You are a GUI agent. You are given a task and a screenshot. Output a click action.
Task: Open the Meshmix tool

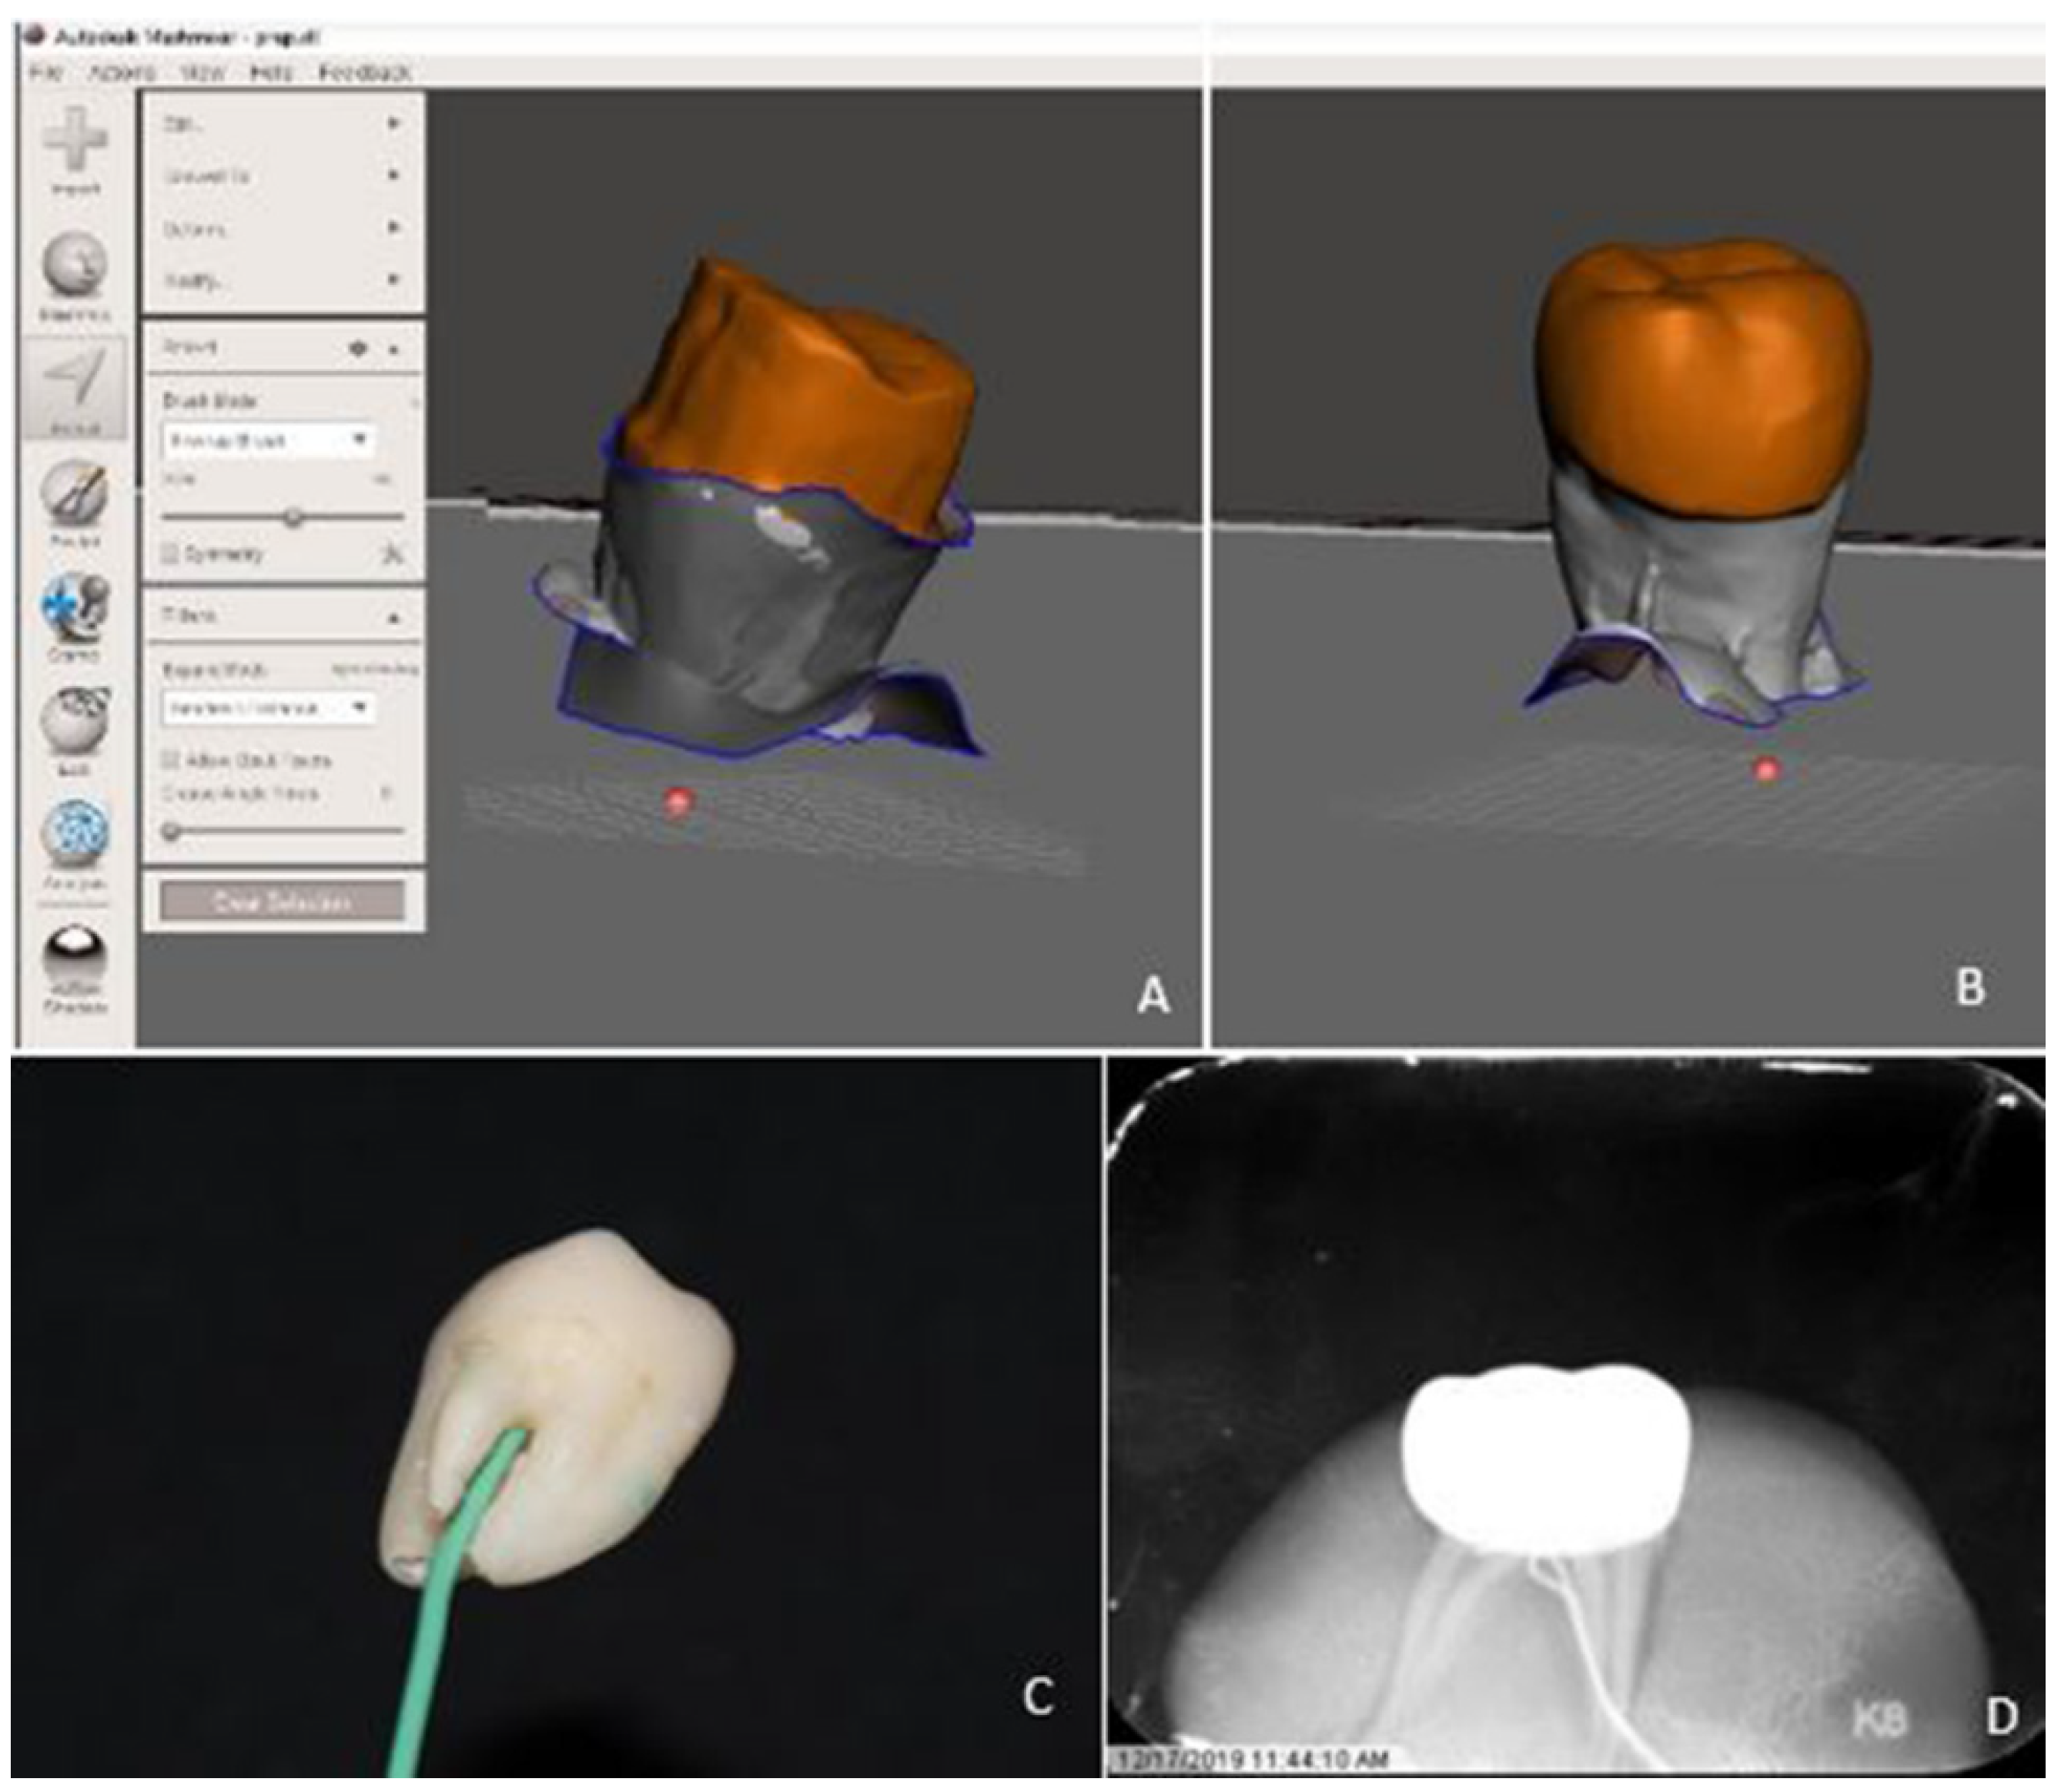pyautogui.click(x=75, y=264)
